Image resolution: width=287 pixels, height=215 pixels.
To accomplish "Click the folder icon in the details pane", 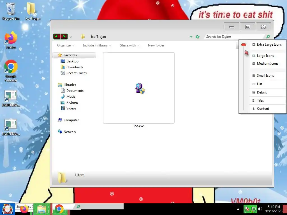I will [x=62, y=177].
